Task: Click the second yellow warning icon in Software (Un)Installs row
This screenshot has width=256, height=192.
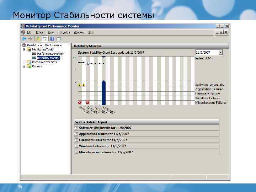Action: [84, 85]
